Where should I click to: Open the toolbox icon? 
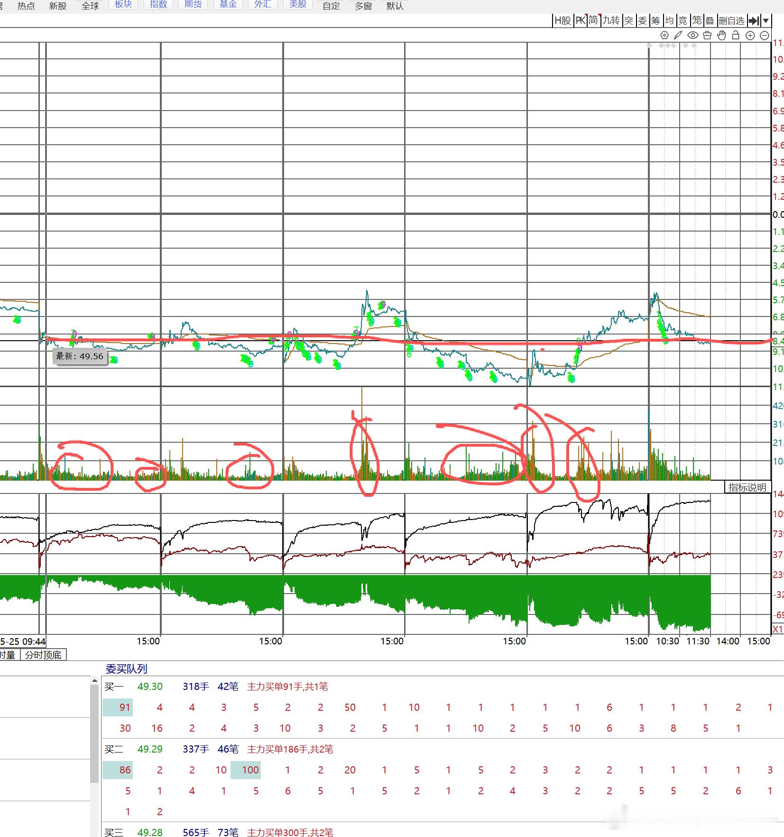tap(707, 35)
